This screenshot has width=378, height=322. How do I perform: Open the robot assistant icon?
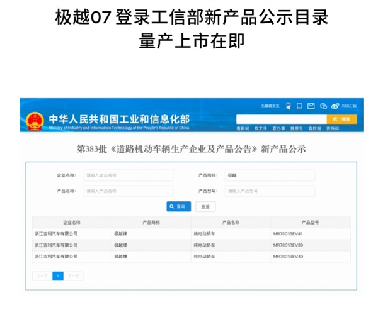pyautogui.click(x=289, y=106)
